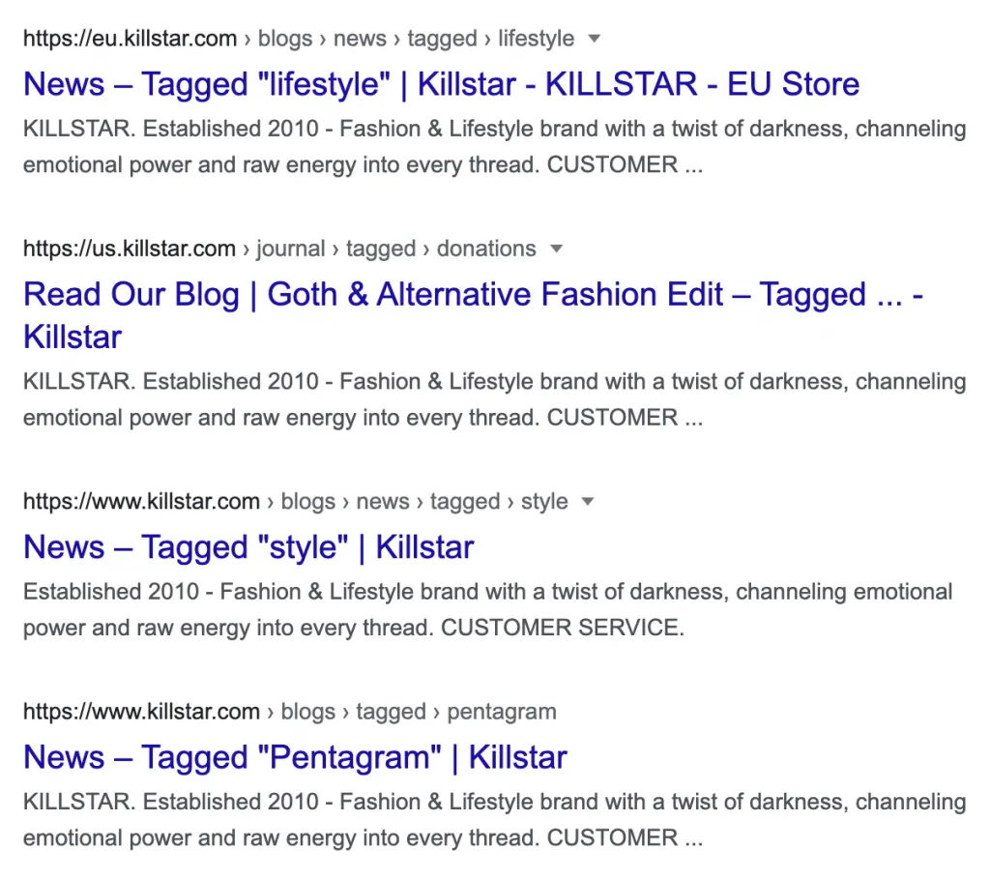Select the tagged breadcrumb segment in the Pentagram result

[x=391, y=712]
